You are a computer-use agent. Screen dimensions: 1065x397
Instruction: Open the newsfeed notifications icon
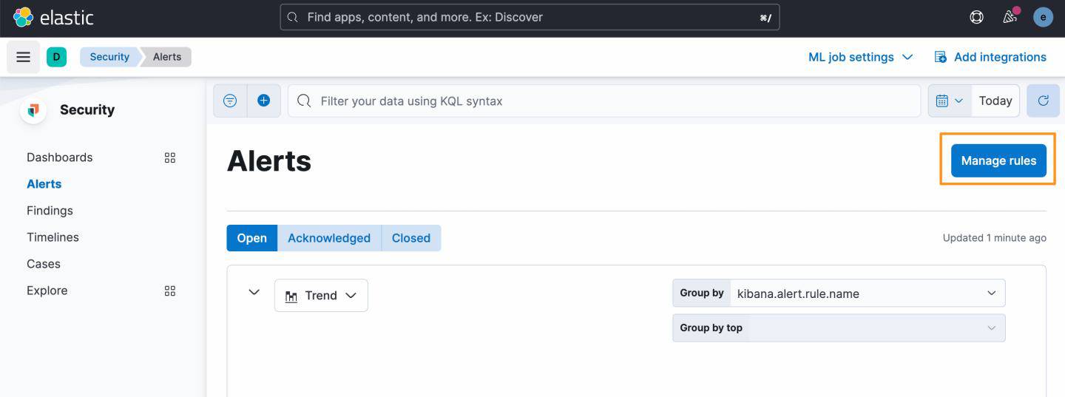coord(1010,17)
